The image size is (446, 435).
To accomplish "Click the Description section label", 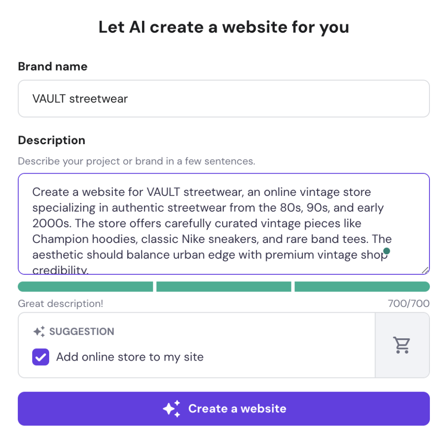I will click(51, 140).
